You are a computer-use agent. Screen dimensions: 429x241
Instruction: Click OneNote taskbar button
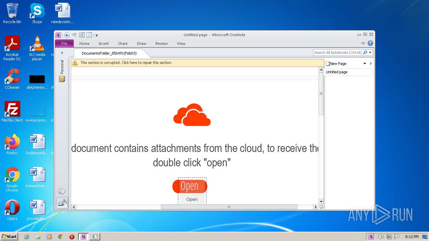point(83,237)
